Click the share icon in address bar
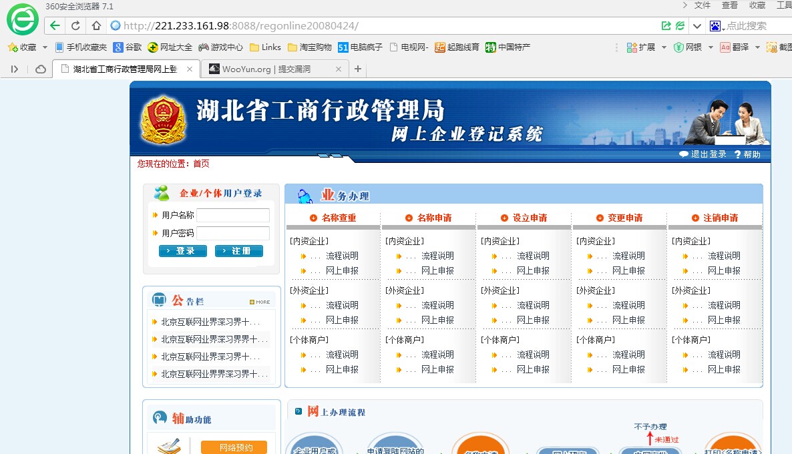The image size is (792, 454). click(x=666, y=26)
